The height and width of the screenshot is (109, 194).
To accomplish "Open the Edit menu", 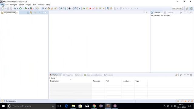I will (7, 5).
